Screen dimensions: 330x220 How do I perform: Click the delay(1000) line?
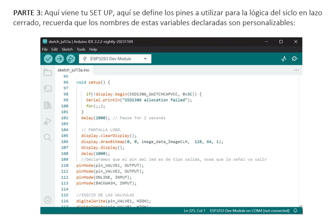(95, 154)
